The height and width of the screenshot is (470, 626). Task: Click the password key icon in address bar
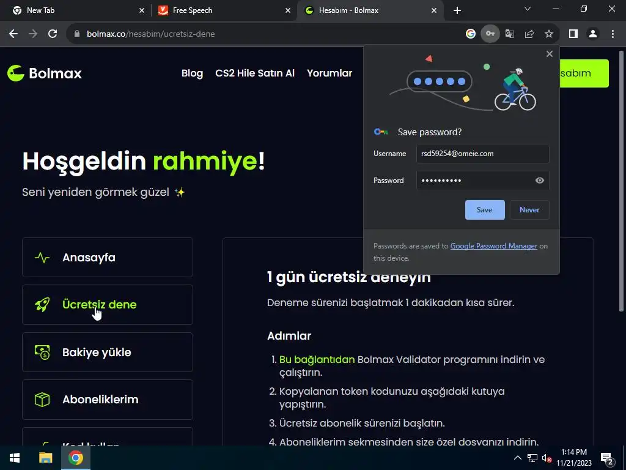coord(490,34)
